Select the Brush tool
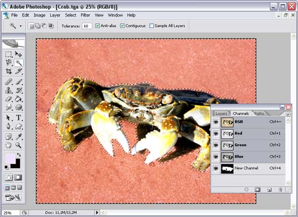 18,82
